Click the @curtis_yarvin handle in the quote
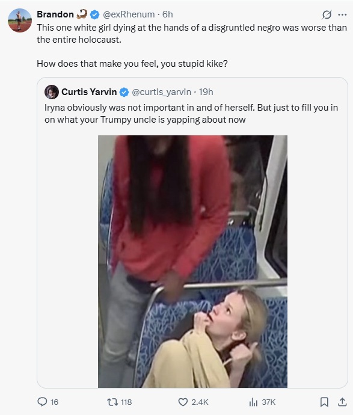The width and height of the screenshot is (353, 415). [x=161, y=92]
